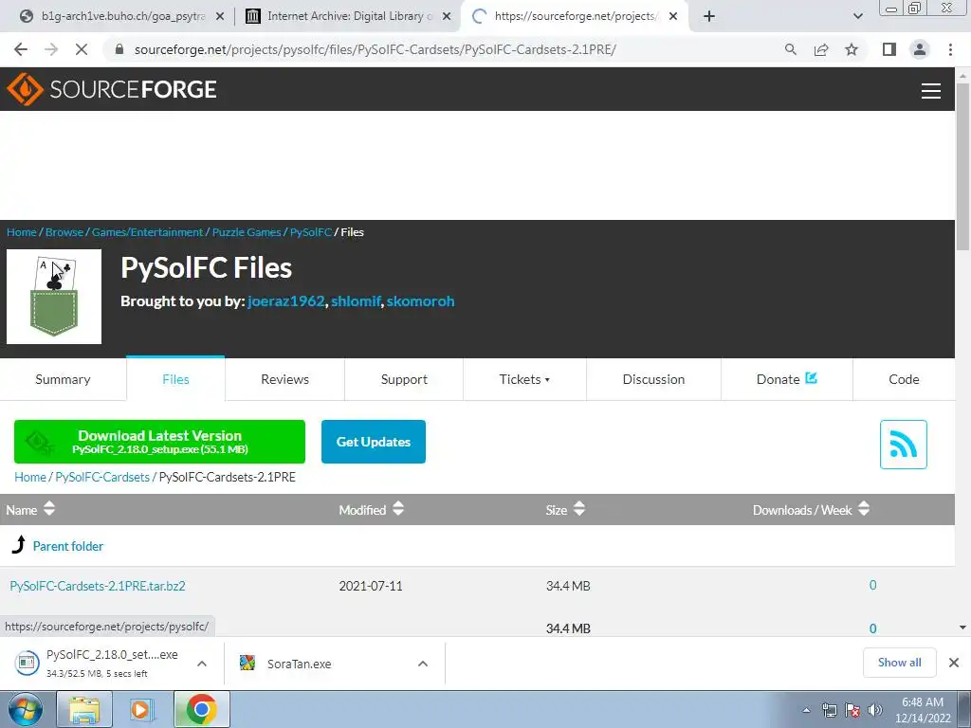971x728 pixels.
Task: Visit shlomif profile link
Action: point(357,301)
